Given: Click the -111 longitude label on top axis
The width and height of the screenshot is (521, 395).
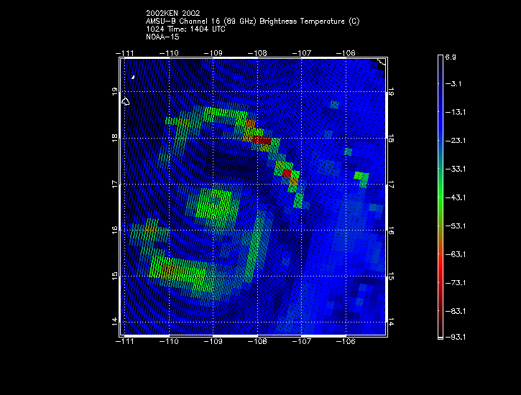Looking at the screenshot, I should pos(126,52).
